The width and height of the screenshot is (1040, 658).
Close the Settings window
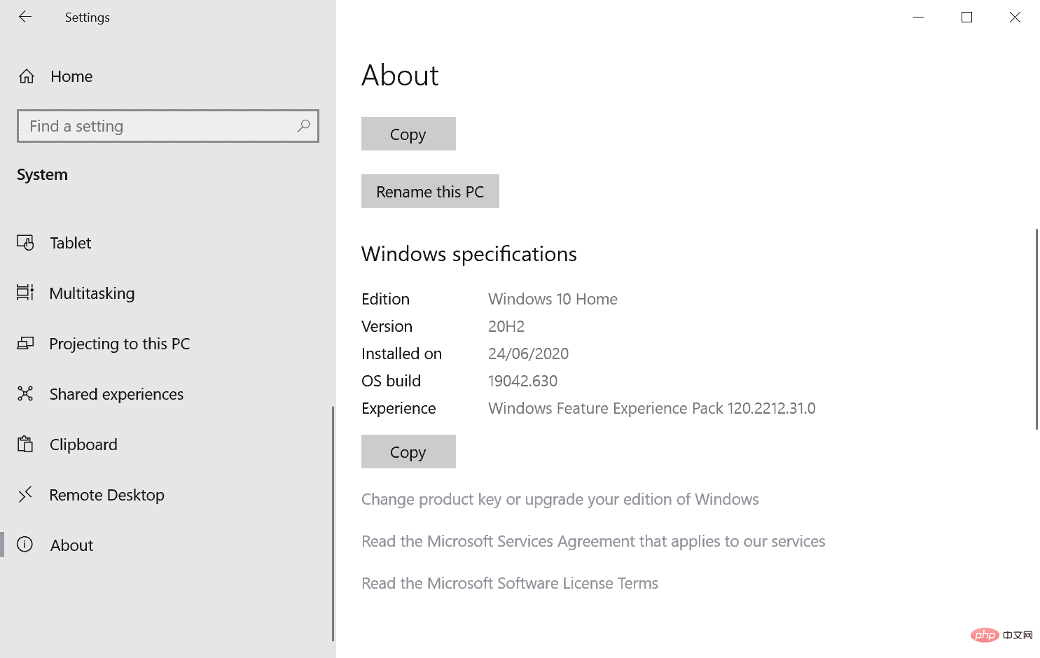pyautogui.click(x=1015, y=17)
